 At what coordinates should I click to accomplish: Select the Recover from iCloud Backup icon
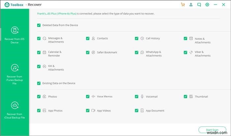pos(15,105)
